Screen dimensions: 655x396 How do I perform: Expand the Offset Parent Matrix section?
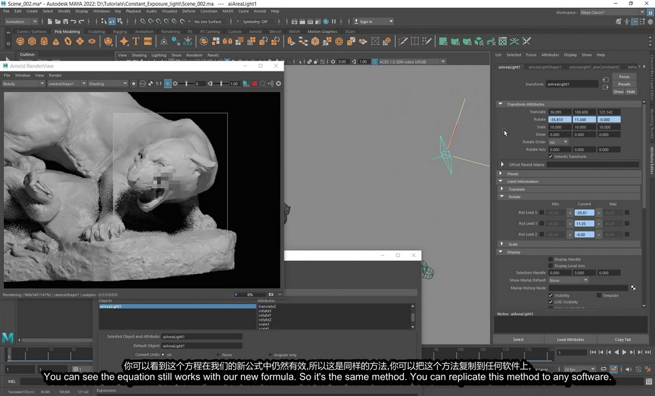point(502,165)
